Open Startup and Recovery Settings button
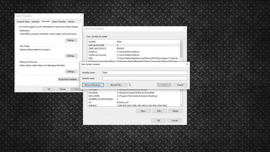The height and width of the screenshot is (152, 270). (71, 71)
